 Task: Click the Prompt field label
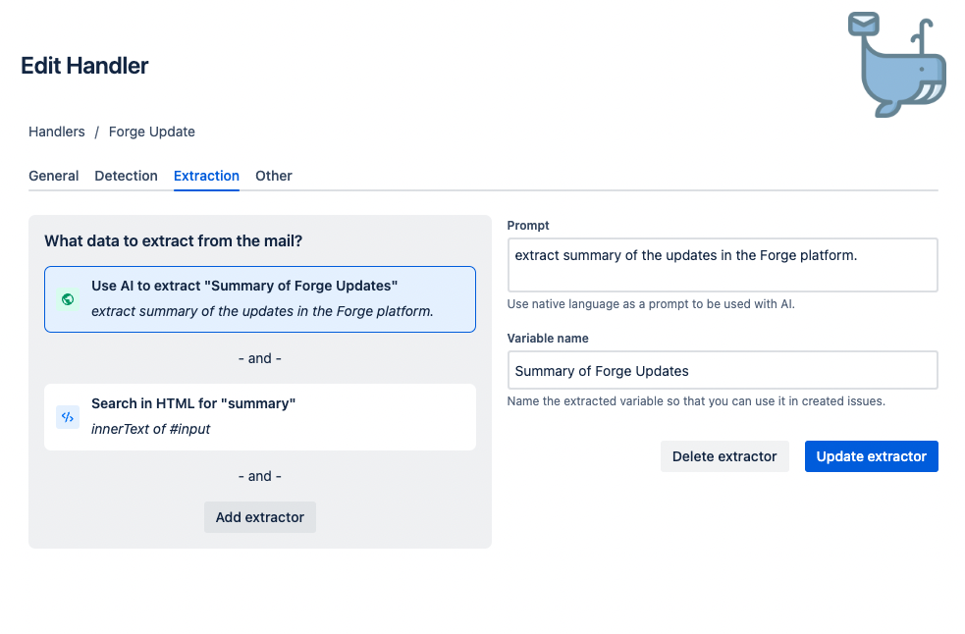pyautogui.click(x=528, y=226)
